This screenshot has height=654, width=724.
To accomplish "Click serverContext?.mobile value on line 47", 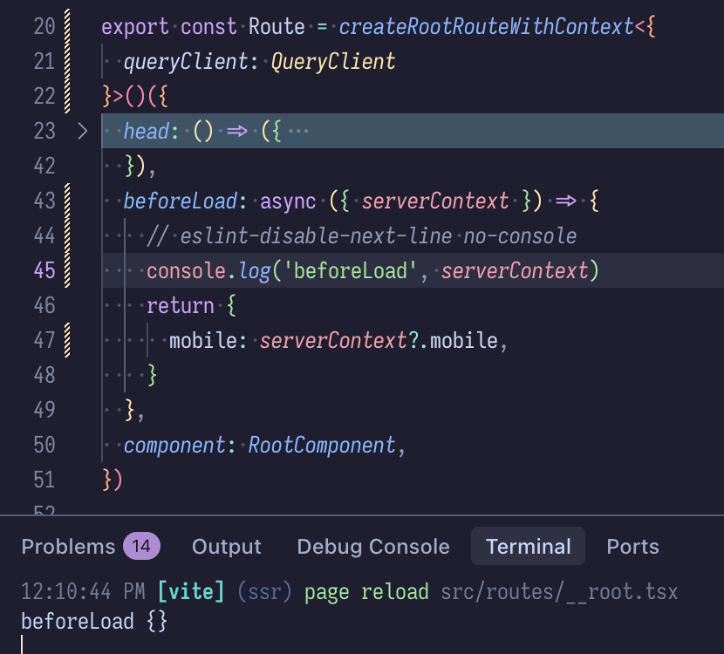I will (x=379, y=341).
